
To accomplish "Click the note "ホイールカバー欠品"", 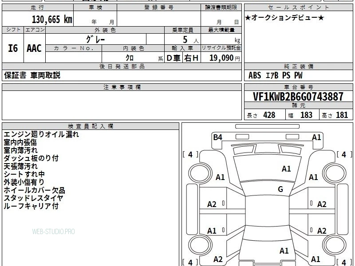I will [35, 190].
